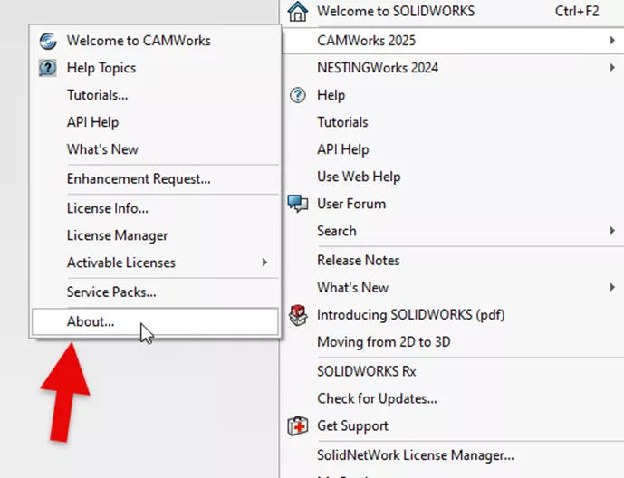Click the Ctrl+F2 shortcut label

(x=577, y=11)
